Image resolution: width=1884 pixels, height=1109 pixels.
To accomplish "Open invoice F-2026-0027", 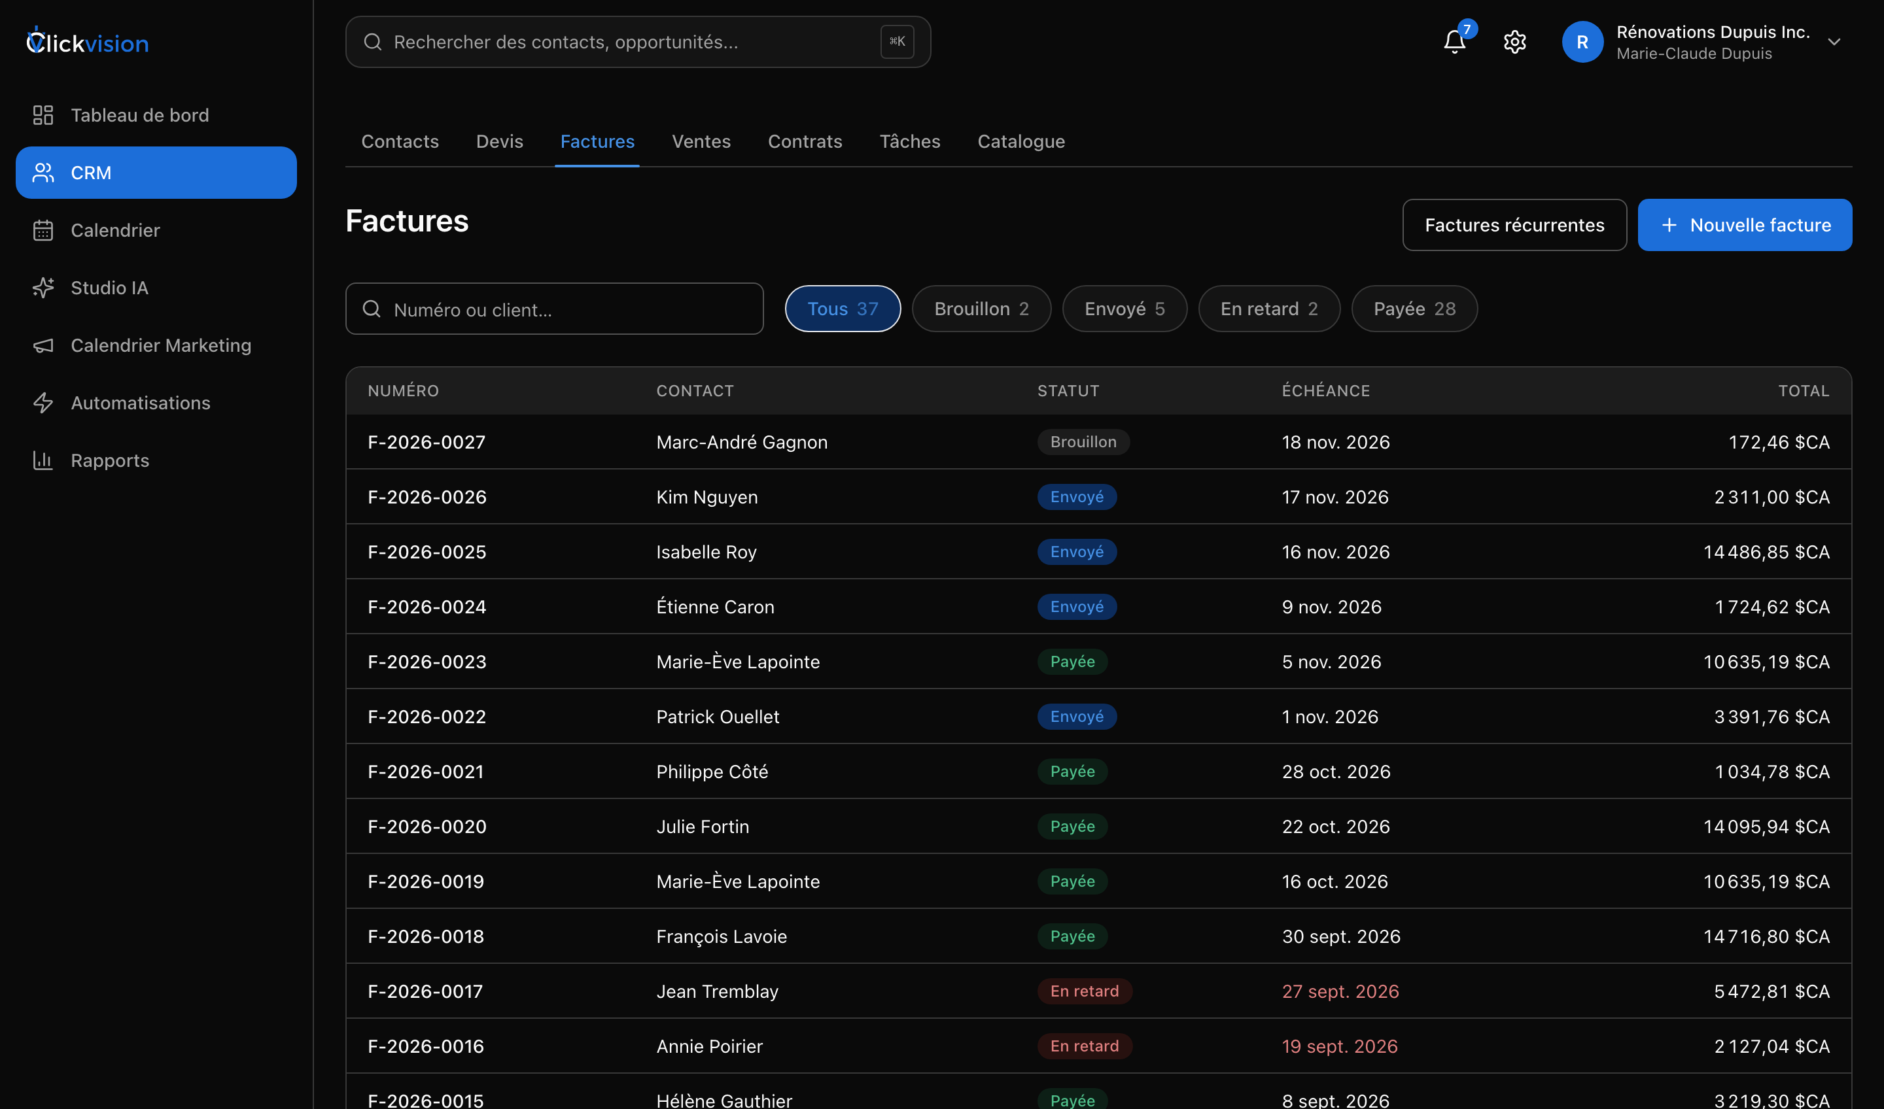I will [427, 441].
